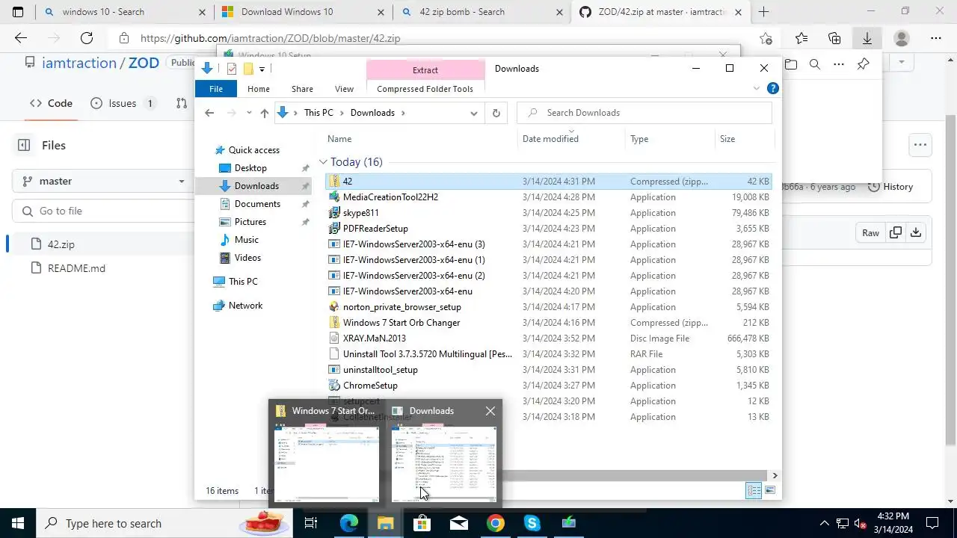Screen dimensions: 957x538
Task: Refresh the Downloads folder listing
Action: (496, 113)
